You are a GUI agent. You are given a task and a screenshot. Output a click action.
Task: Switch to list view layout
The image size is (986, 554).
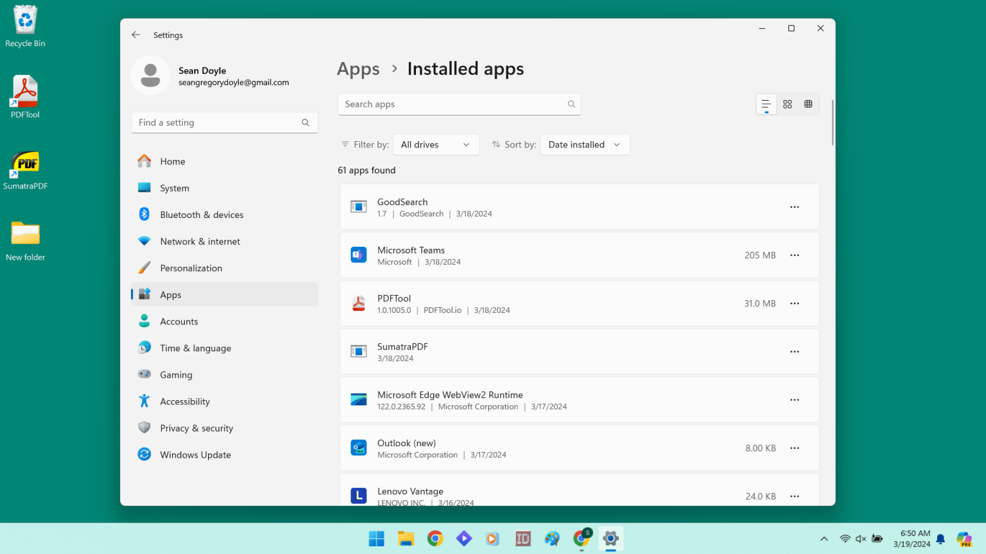point(766,104)
